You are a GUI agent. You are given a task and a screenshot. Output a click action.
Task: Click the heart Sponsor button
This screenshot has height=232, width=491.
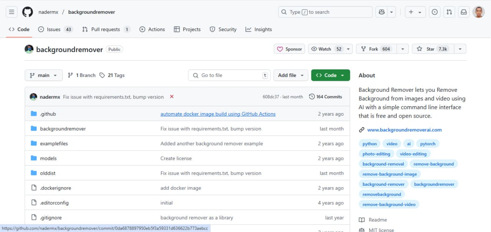pyautogui.click(x=290, y=49)
